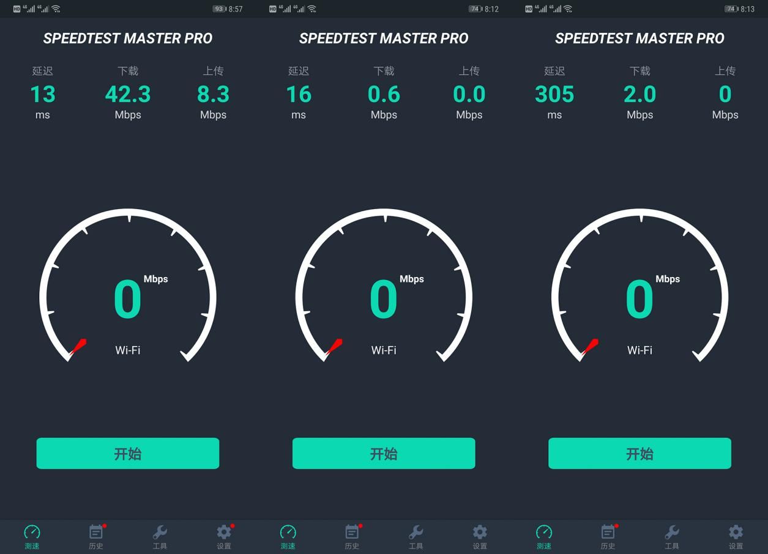The width and height of the screenshot is (768, 554).
Task: Click the 305 ms latency value
Action: 554,94
